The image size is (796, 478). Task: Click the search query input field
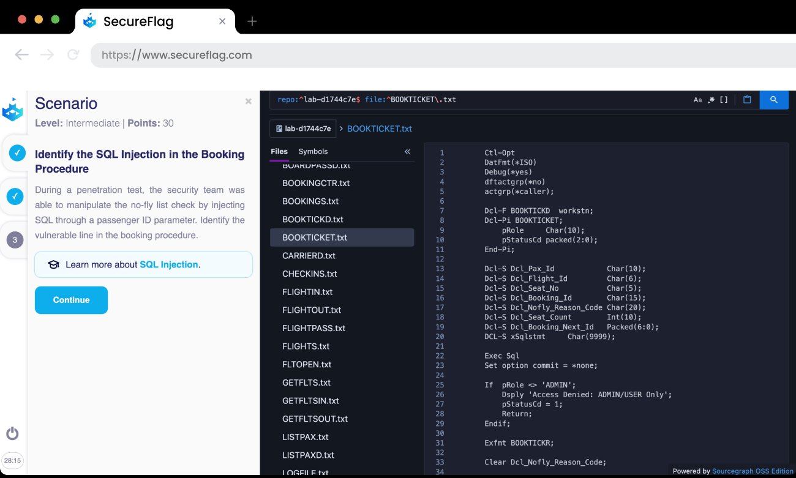click(x=481, y=100)
